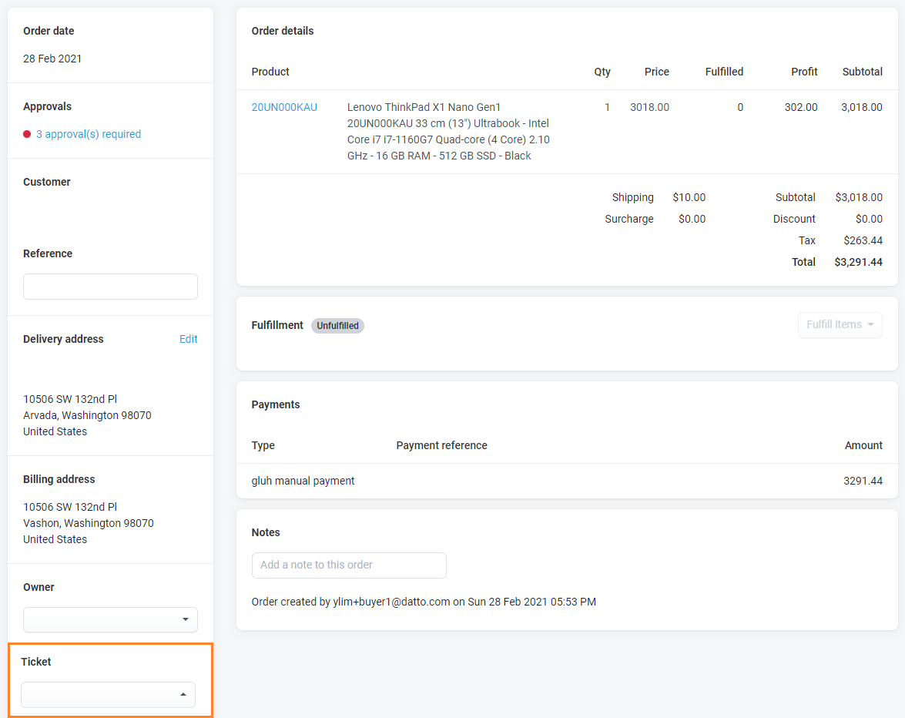Click the payment Amount column header
Viewport: 905px width, 718px height.
[x=863, y=445]
